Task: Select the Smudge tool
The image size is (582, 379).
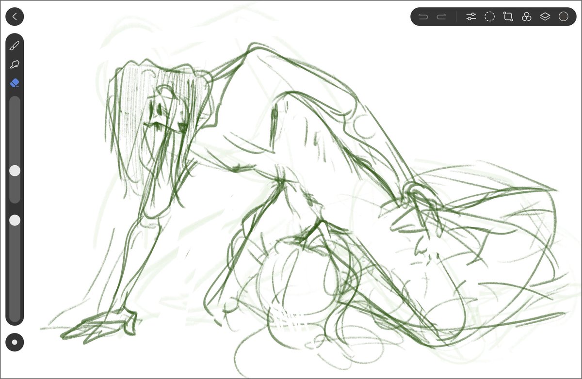Action: point(15,64)
